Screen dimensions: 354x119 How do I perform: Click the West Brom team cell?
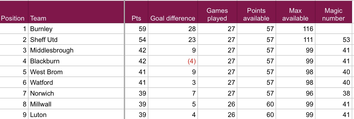point(46,72)
